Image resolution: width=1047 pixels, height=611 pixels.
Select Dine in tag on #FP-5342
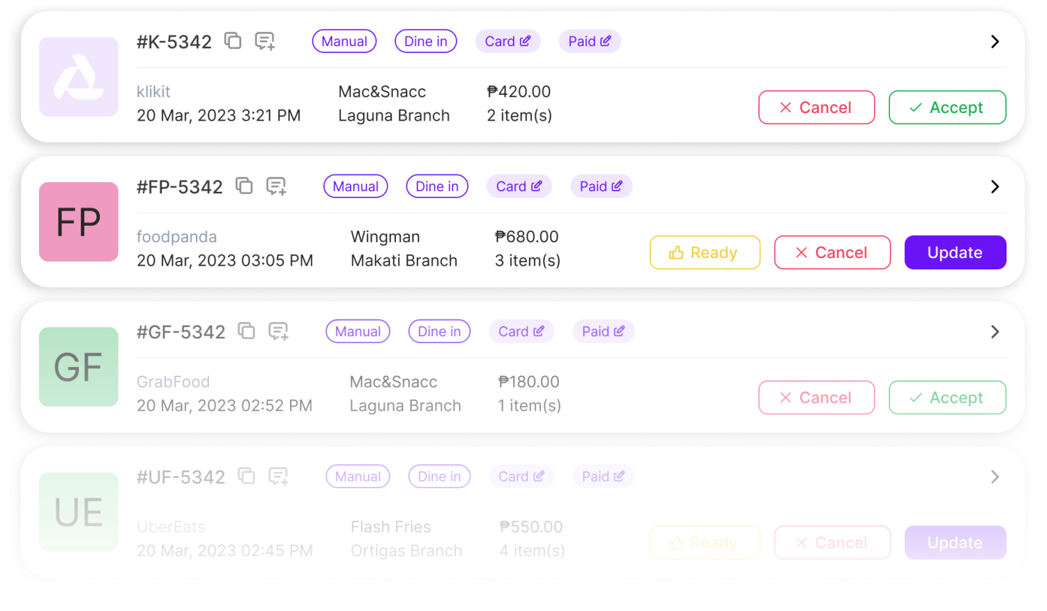pyautogui.click(x=437, y=186)
